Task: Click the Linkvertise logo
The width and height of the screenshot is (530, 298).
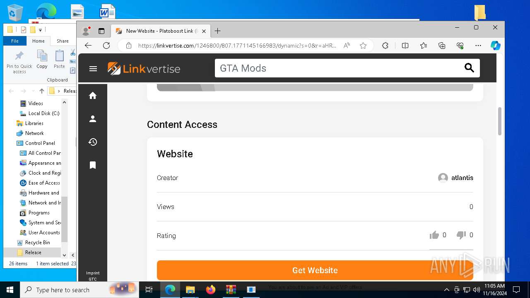Action: point(144,69)
